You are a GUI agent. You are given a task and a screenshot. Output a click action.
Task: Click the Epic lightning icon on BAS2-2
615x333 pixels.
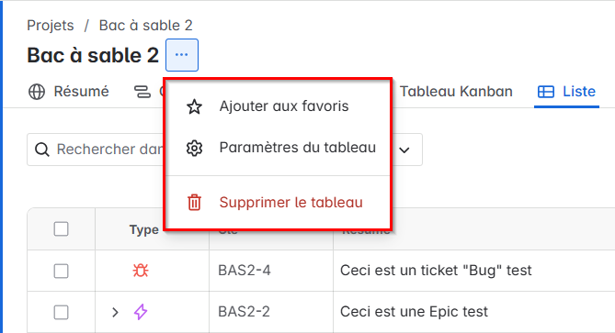pos(141,312)
